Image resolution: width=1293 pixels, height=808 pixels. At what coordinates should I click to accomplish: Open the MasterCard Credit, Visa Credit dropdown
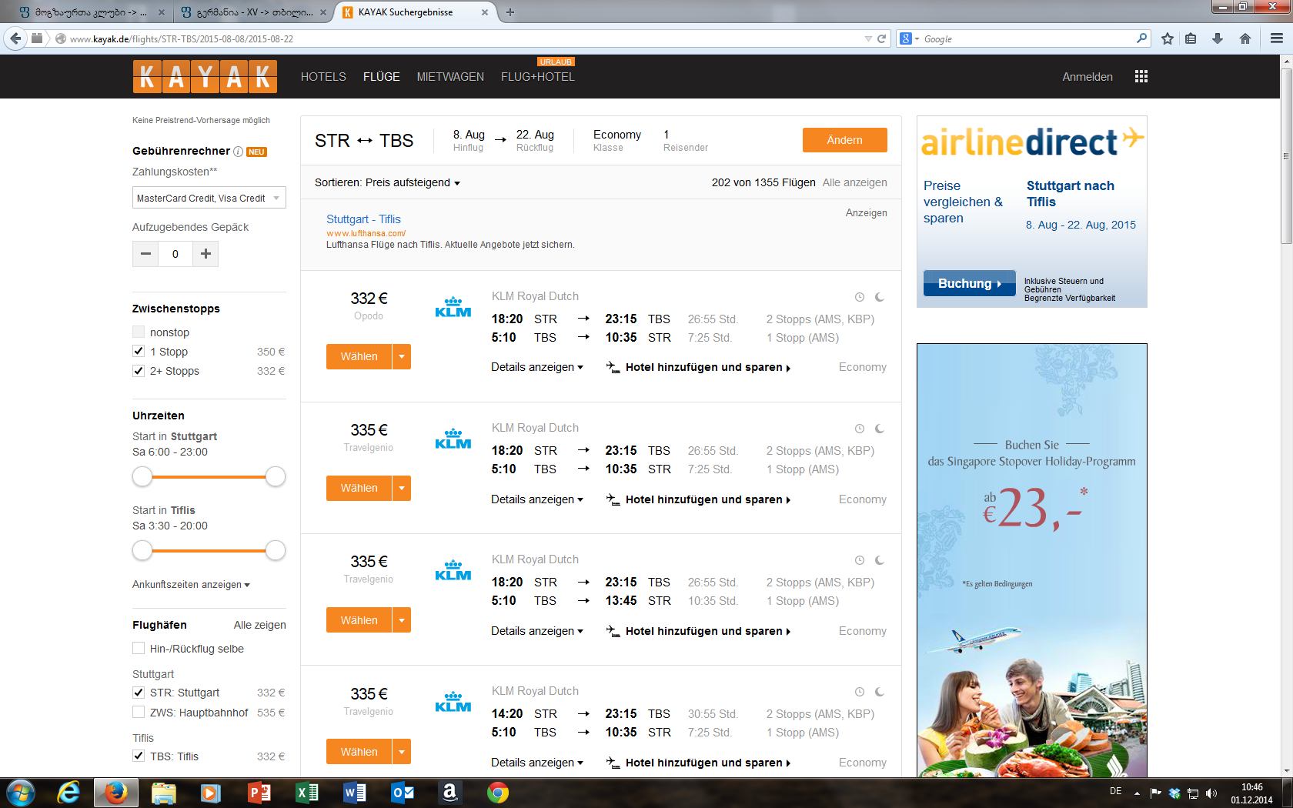(x=209, y=198)
